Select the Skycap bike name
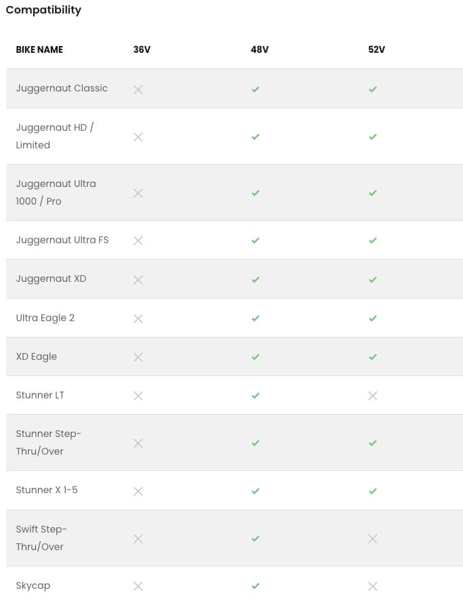 click(33, 585)
